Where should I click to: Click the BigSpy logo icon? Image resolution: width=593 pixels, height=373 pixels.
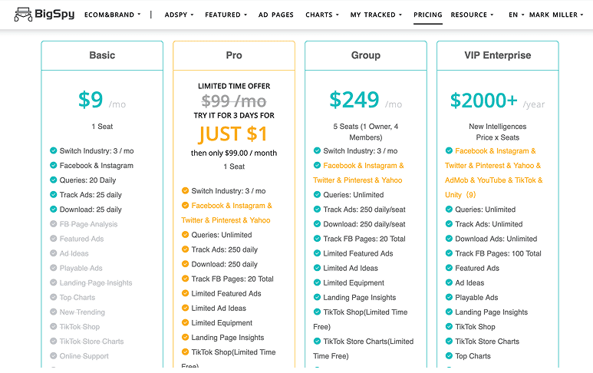pyautogui.click(x=22, y=14)
